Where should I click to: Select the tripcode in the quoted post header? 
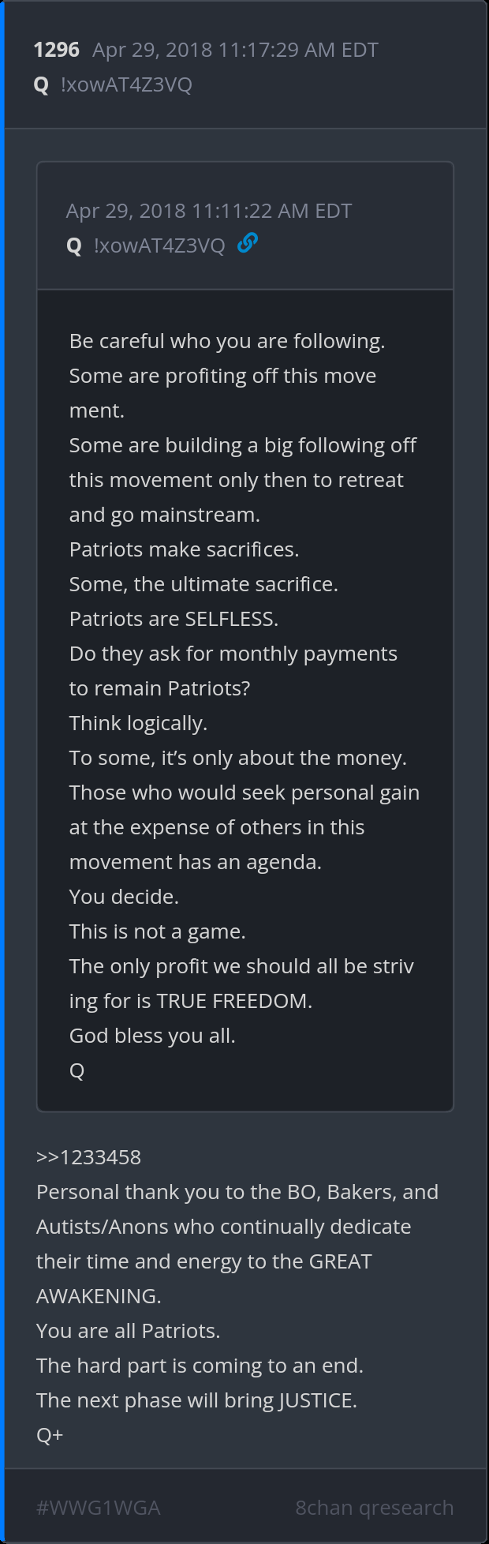coord(159,246)
